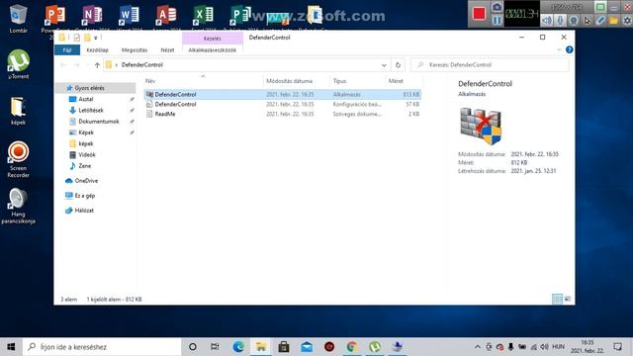
Task: Take a screenshot with the camera icon
Action: [x=497, y=7]
